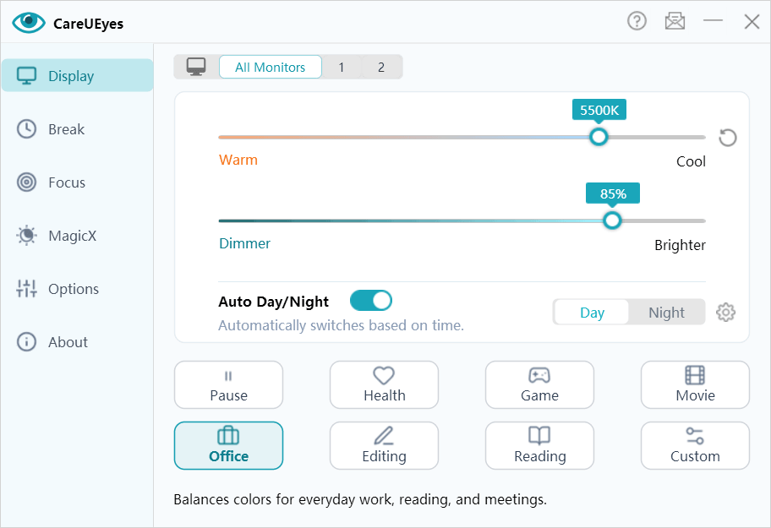
Task: Click the 'Balances colors for everyday work' description
Action: point(360,499)
